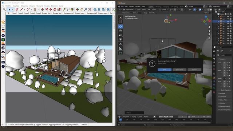Screen dimensions: 233x131
Task: Open the Enscape settings gear icon
Action: click(x=3, y=57)
